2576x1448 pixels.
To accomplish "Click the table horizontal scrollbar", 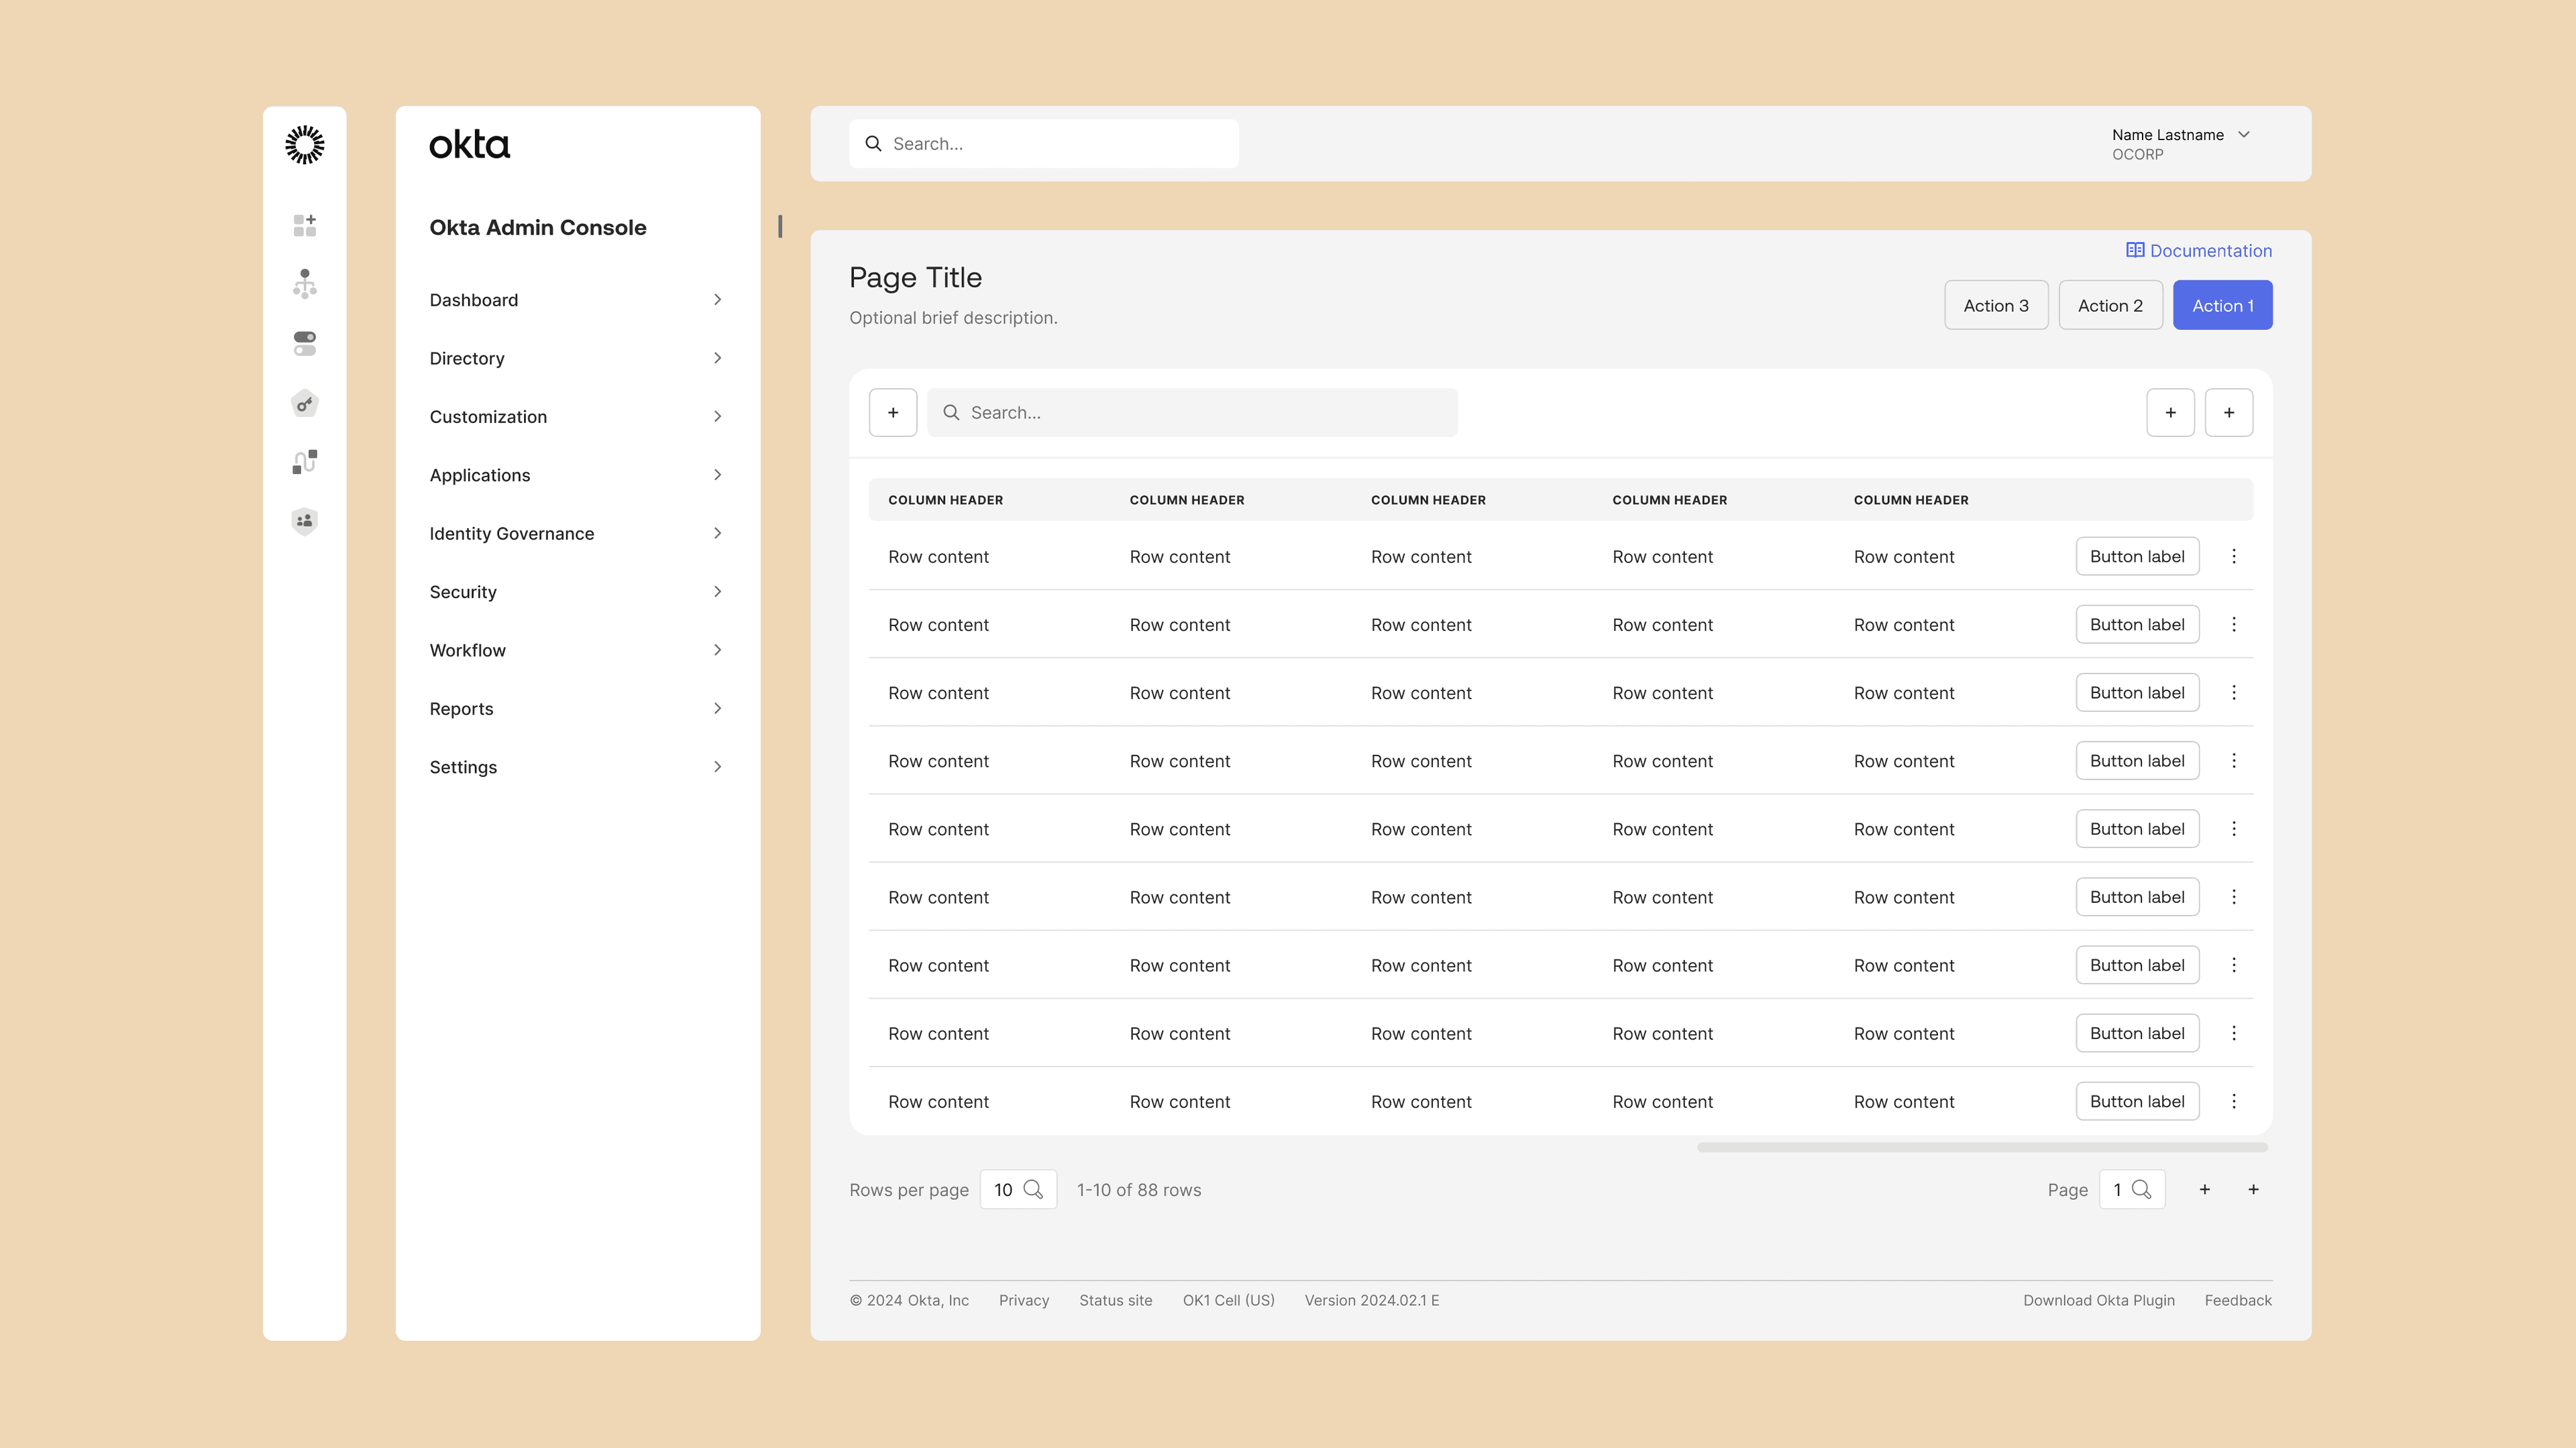I will click(x=1981, y=1147).
